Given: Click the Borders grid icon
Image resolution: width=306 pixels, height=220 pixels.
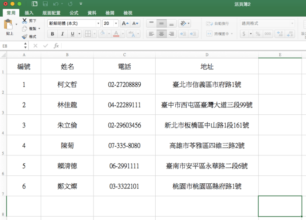Looking at the screenshot, I should 88,34.
